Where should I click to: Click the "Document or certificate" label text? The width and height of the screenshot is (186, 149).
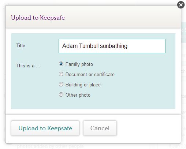pyautogui.click(x=90, y=74)
